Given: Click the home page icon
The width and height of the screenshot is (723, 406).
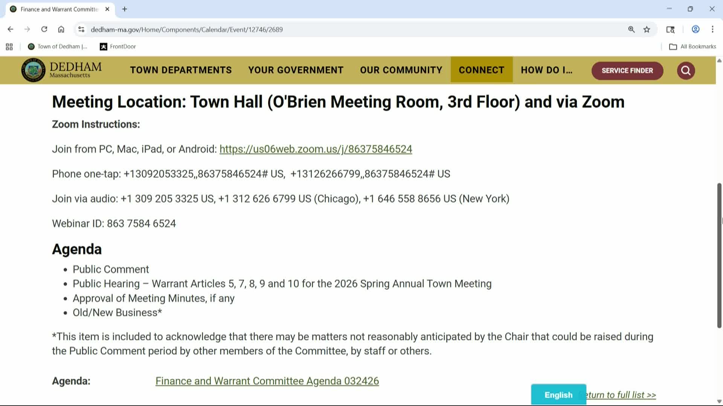Looking at the screenshot, I should (61, 29).
